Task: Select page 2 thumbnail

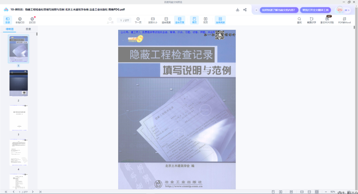Action: click(x=19, y=83)
